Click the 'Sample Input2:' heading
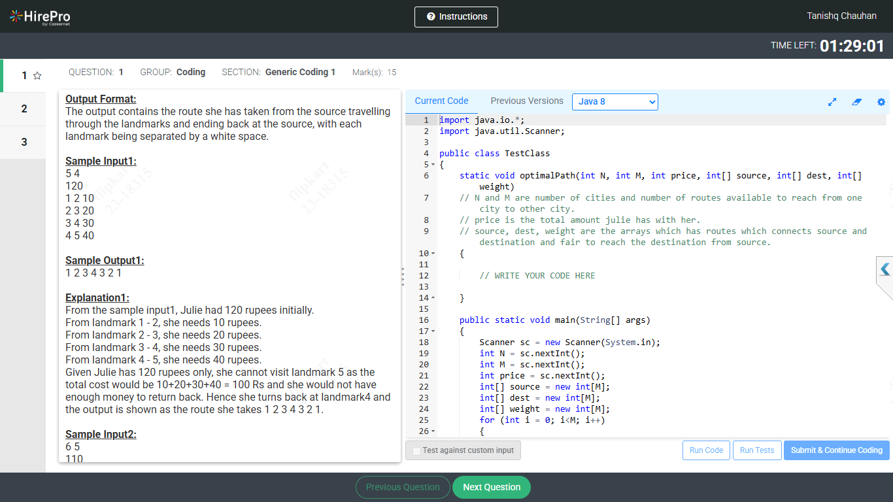Image resolution: width=893 pixels, height=502 pixels. (x=101, y=435)
